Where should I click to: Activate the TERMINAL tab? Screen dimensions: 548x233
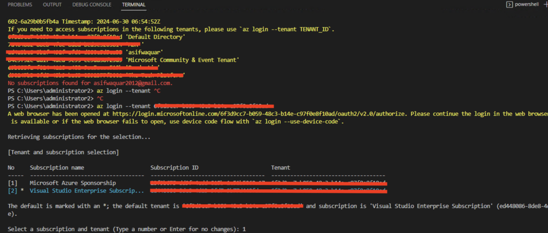pyautogui.click(x=134, y=5)
